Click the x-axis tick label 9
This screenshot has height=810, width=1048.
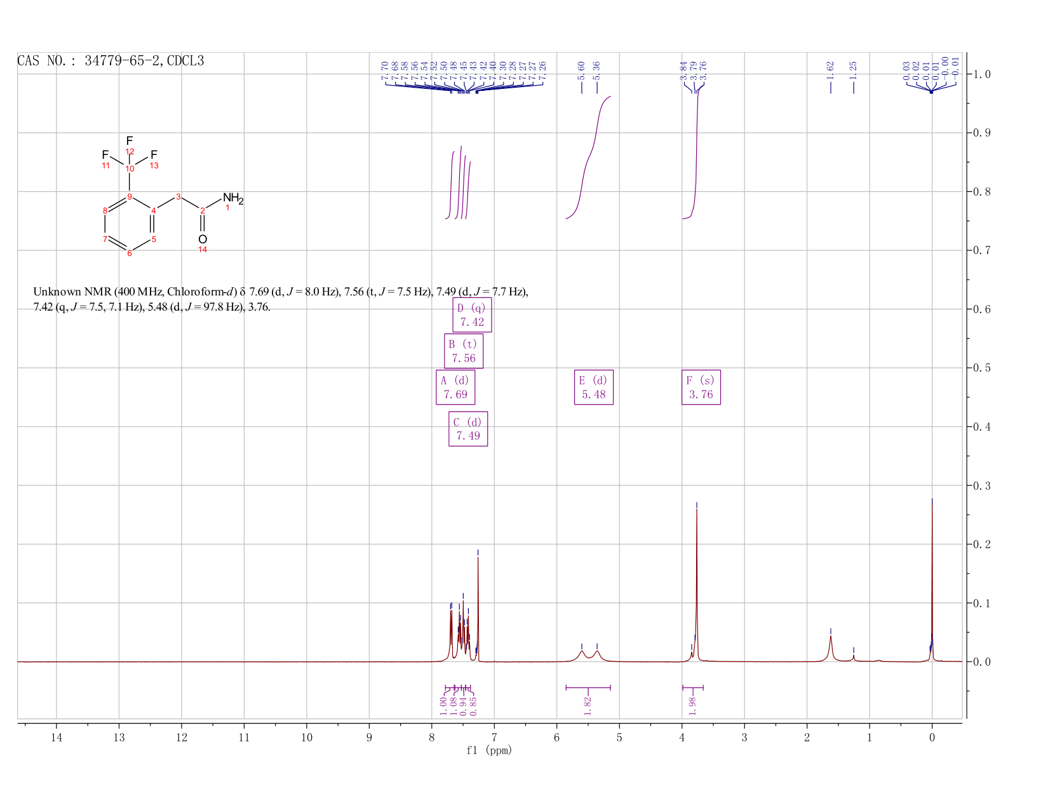point(369,737)
